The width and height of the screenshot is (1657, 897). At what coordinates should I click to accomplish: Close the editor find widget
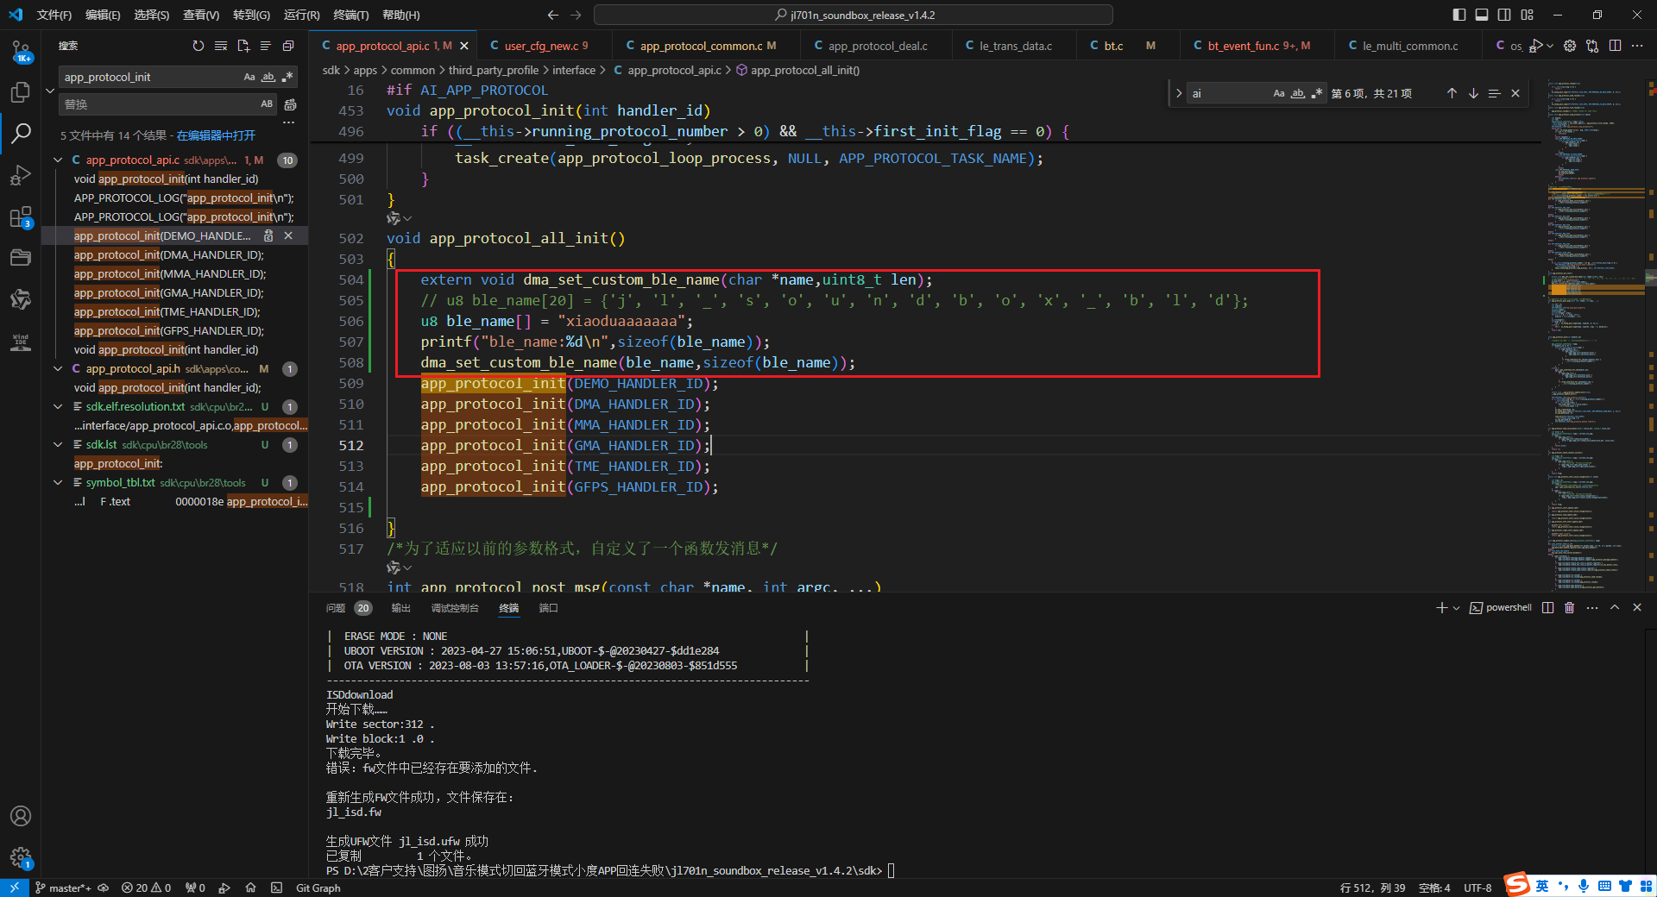click(x=1515, y=93)
